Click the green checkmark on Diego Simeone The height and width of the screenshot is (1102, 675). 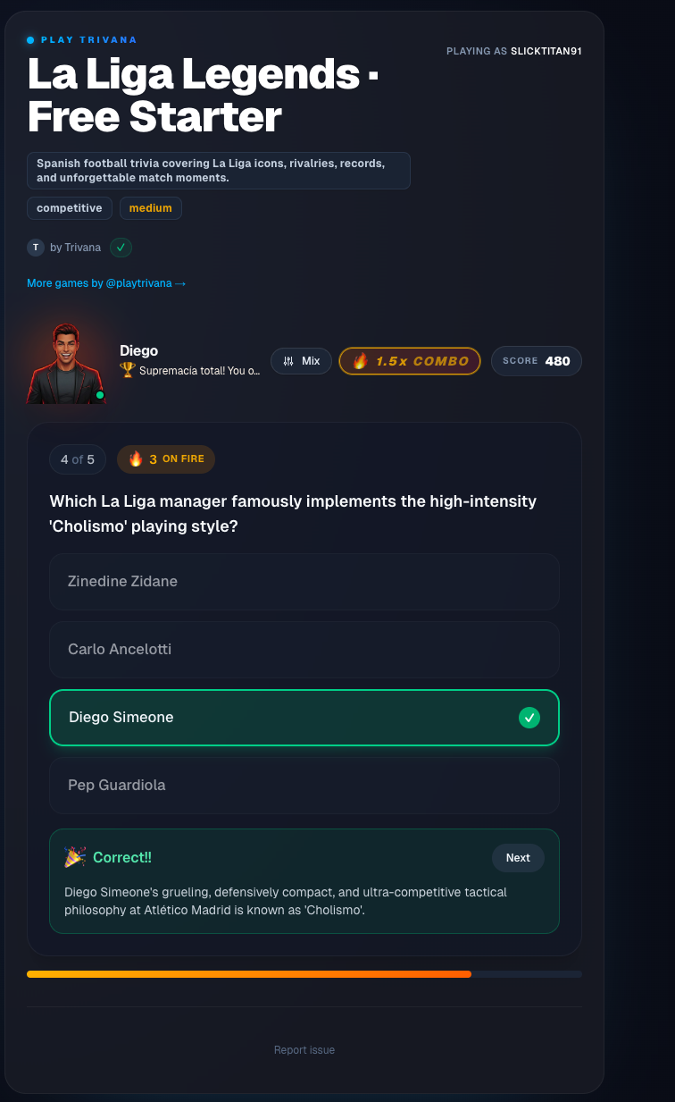click(x=529, y=717)
